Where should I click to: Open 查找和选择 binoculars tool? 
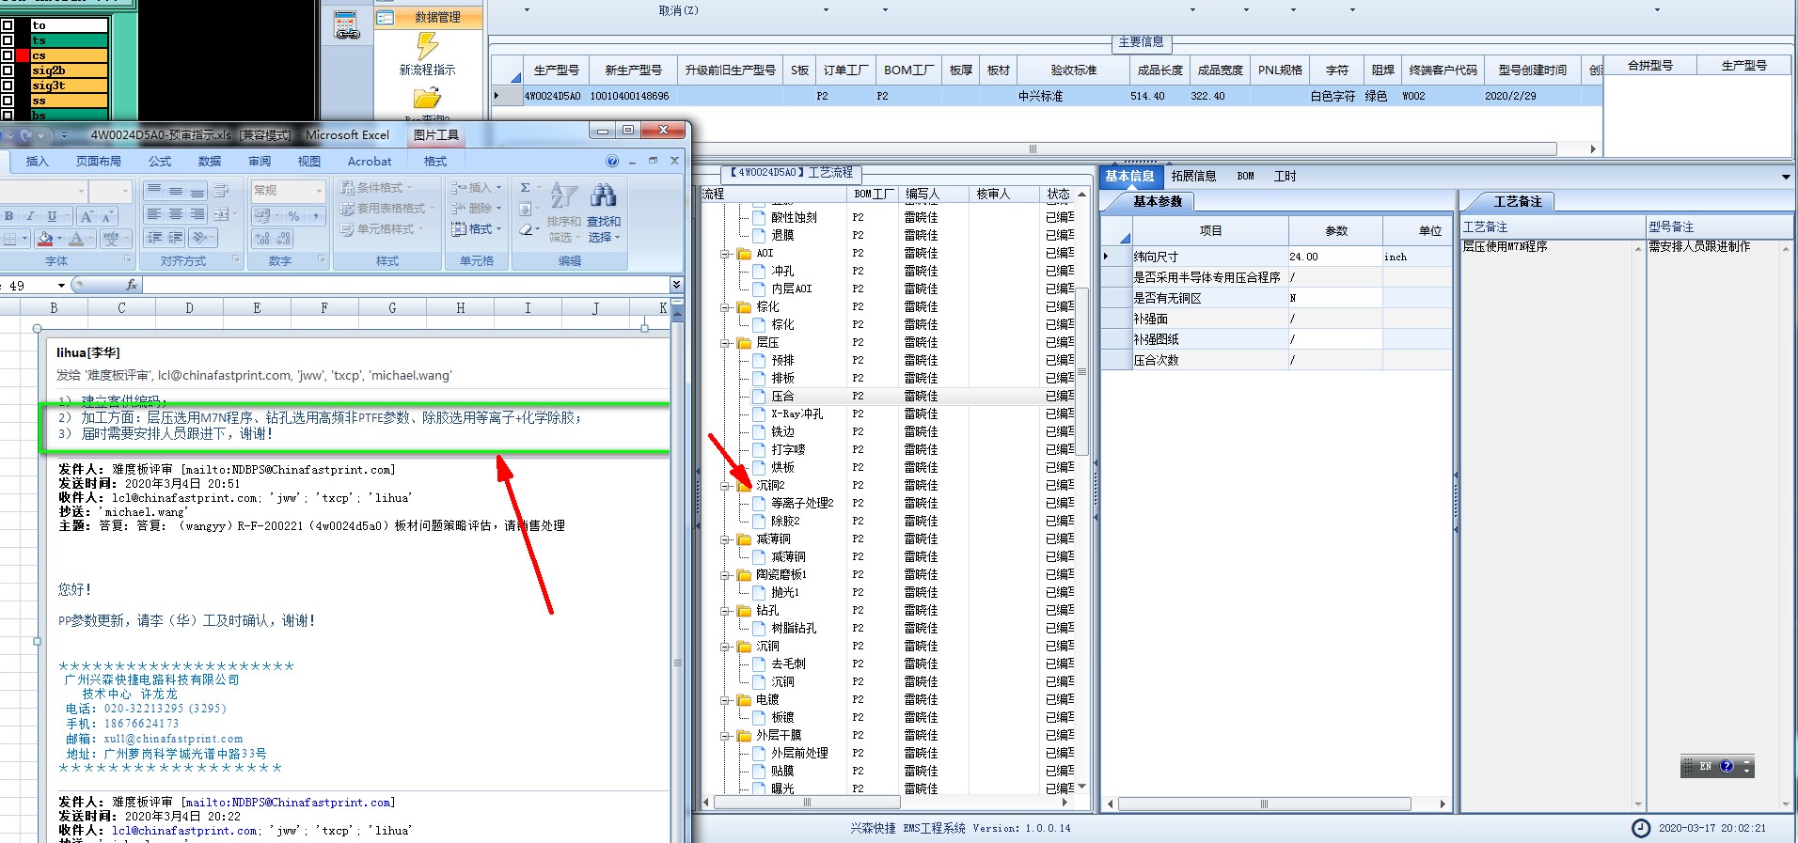pyautogui.click(x=603, y=212)
